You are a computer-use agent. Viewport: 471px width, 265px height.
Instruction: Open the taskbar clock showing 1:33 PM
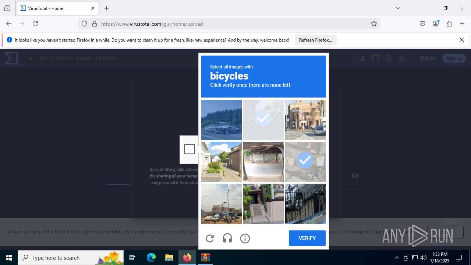pos(440,258)
